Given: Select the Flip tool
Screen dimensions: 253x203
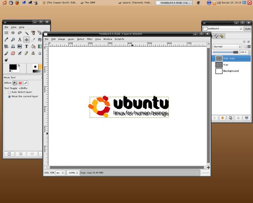Looking at the screenshot, I should [x=20, y=46].
